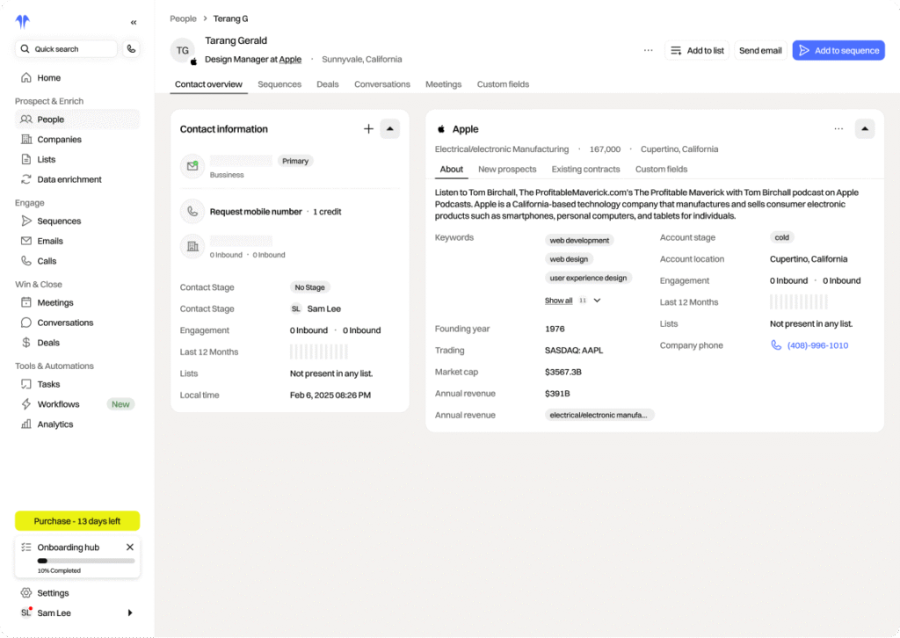Switch to contact Custom fields tab
This screenshot has width=900, height=638.
click(x=503, y=84)
